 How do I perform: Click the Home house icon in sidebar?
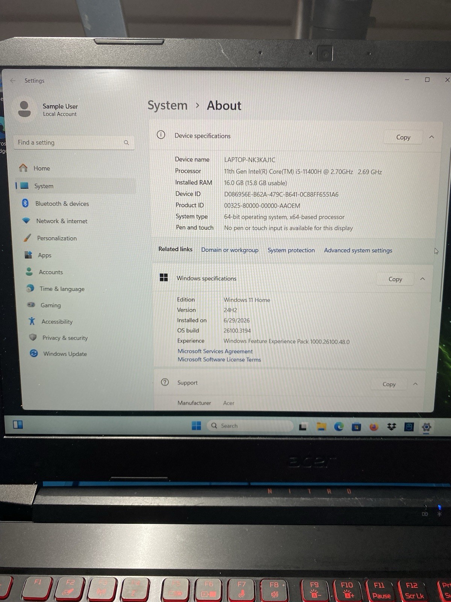tap(23, 168)
